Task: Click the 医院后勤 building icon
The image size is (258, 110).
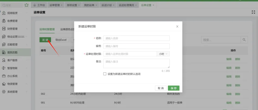Action: point(4,52)
